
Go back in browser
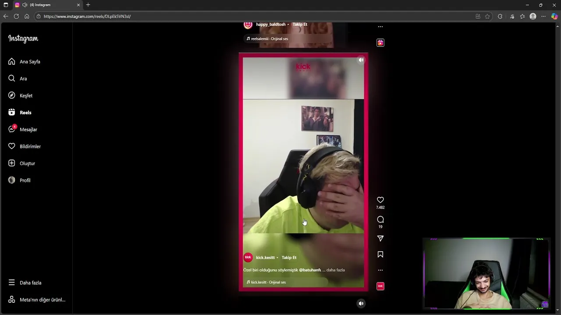pyautogui.click(x=6, y=16)
